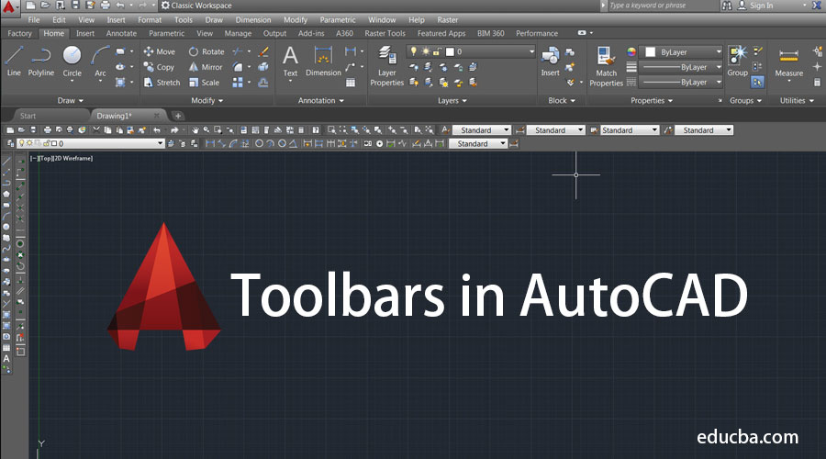Select the Line tool in ribbon
Viewport: 826px width, 459px height.
(x=14, y=62)
